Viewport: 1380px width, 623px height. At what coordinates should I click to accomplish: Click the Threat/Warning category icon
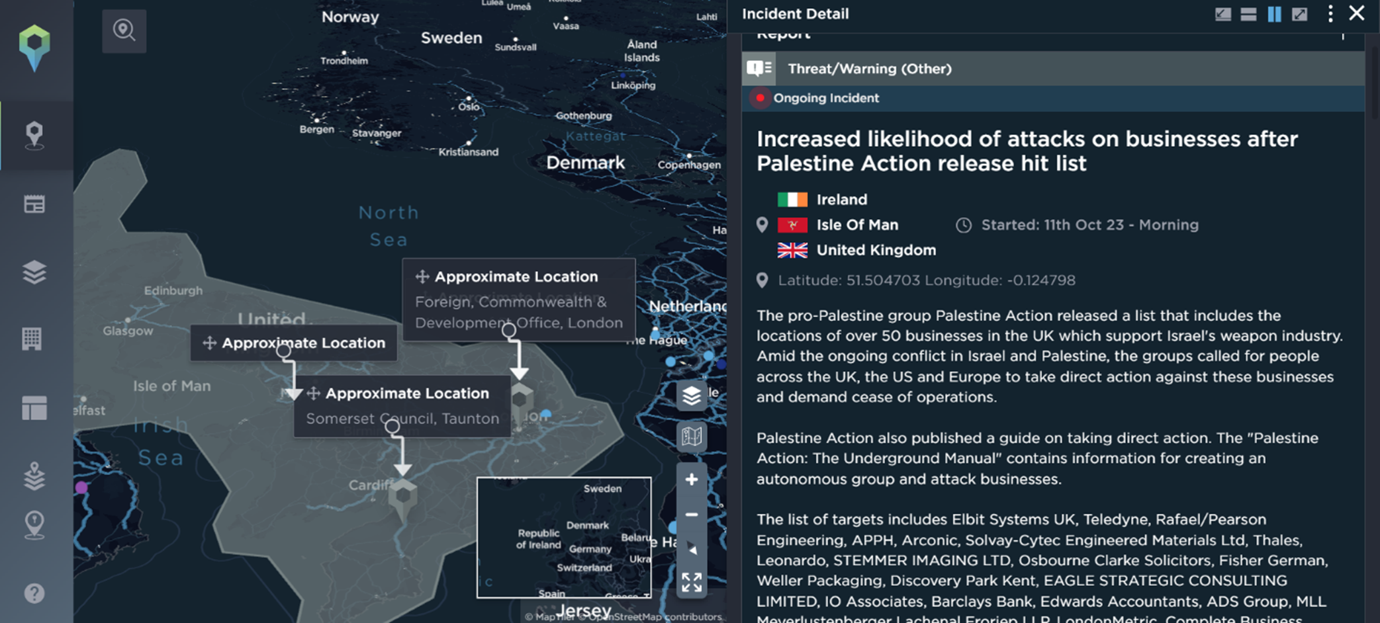pos(759,68)
